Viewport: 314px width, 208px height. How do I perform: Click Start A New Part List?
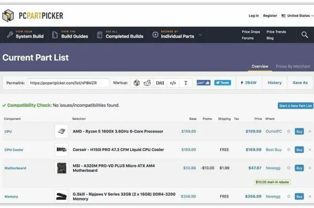tap(296, 106)
